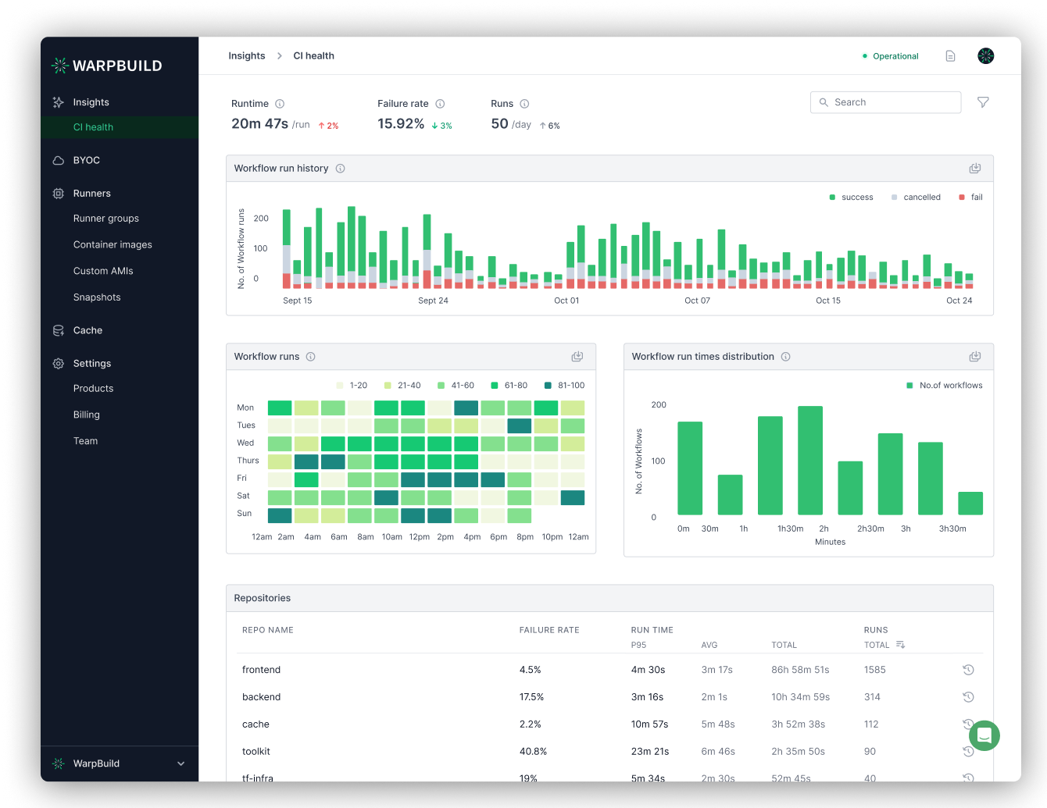Open Container images under Runners
The image size is (1047, 808).
(x=113, y=244)
